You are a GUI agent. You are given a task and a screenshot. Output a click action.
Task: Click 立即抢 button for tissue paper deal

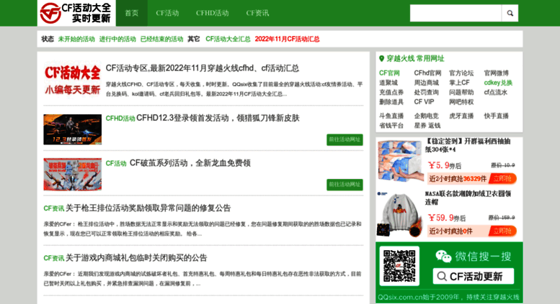(x=502, y=179)
